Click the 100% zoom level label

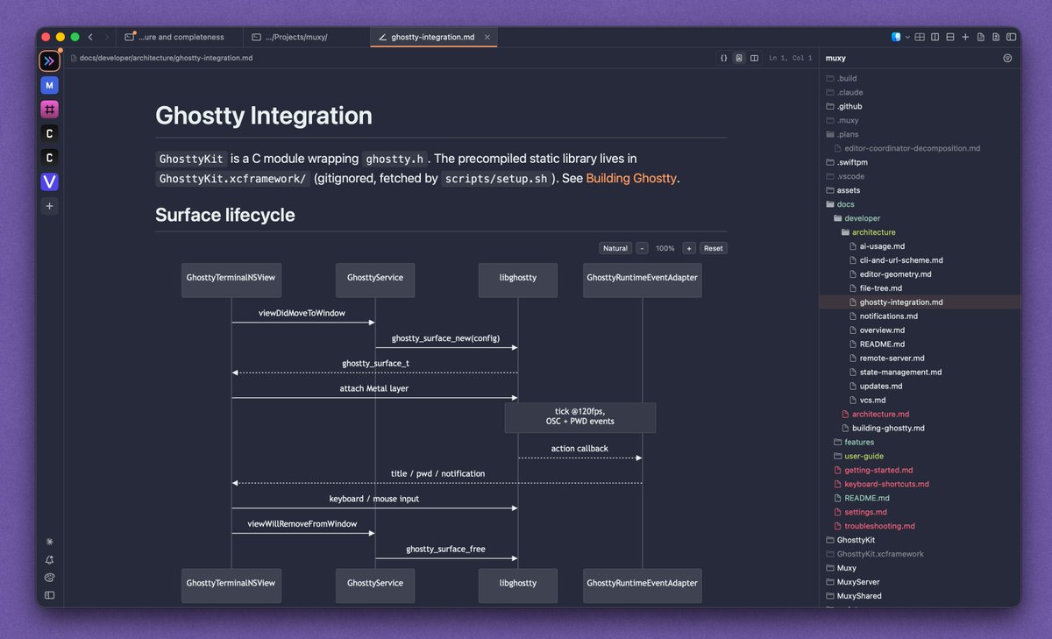pyautogui.click(x=665, y=248)
